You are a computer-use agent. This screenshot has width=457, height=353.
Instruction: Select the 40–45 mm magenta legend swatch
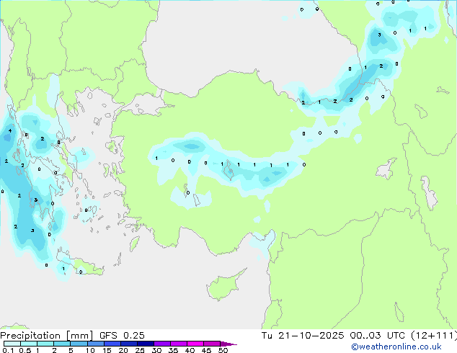(195, 344)
